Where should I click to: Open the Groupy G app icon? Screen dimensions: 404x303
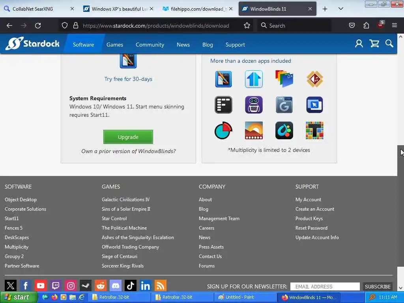(284, 105)
